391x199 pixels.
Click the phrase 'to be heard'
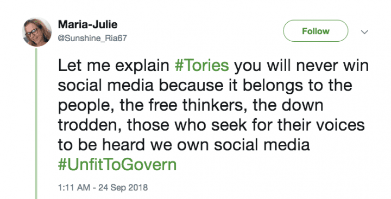[x=101, y=145]
